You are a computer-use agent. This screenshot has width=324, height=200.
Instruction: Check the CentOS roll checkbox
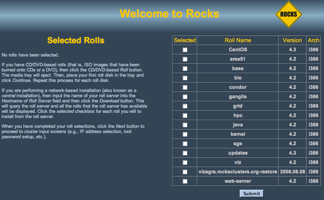point(185,50)
